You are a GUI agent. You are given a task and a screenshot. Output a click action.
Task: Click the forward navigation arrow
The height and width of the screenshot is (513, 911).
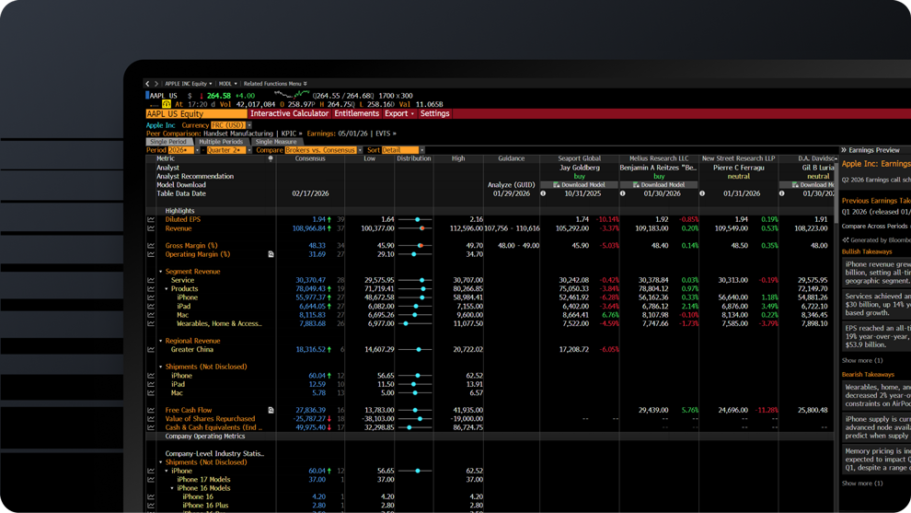(156, 84)
